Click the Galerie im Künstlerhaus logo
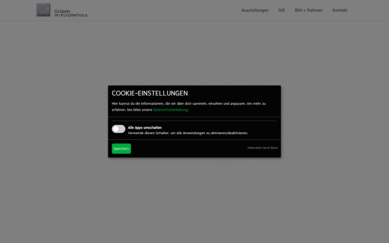The image size is (389, 243). 62,10
